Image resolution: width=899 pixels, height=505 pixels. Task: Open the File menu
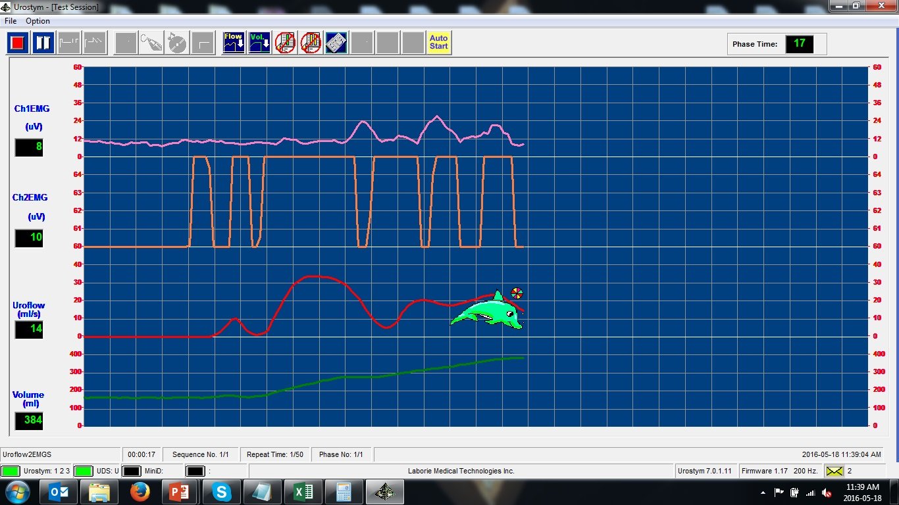click(x=11, y=21)
